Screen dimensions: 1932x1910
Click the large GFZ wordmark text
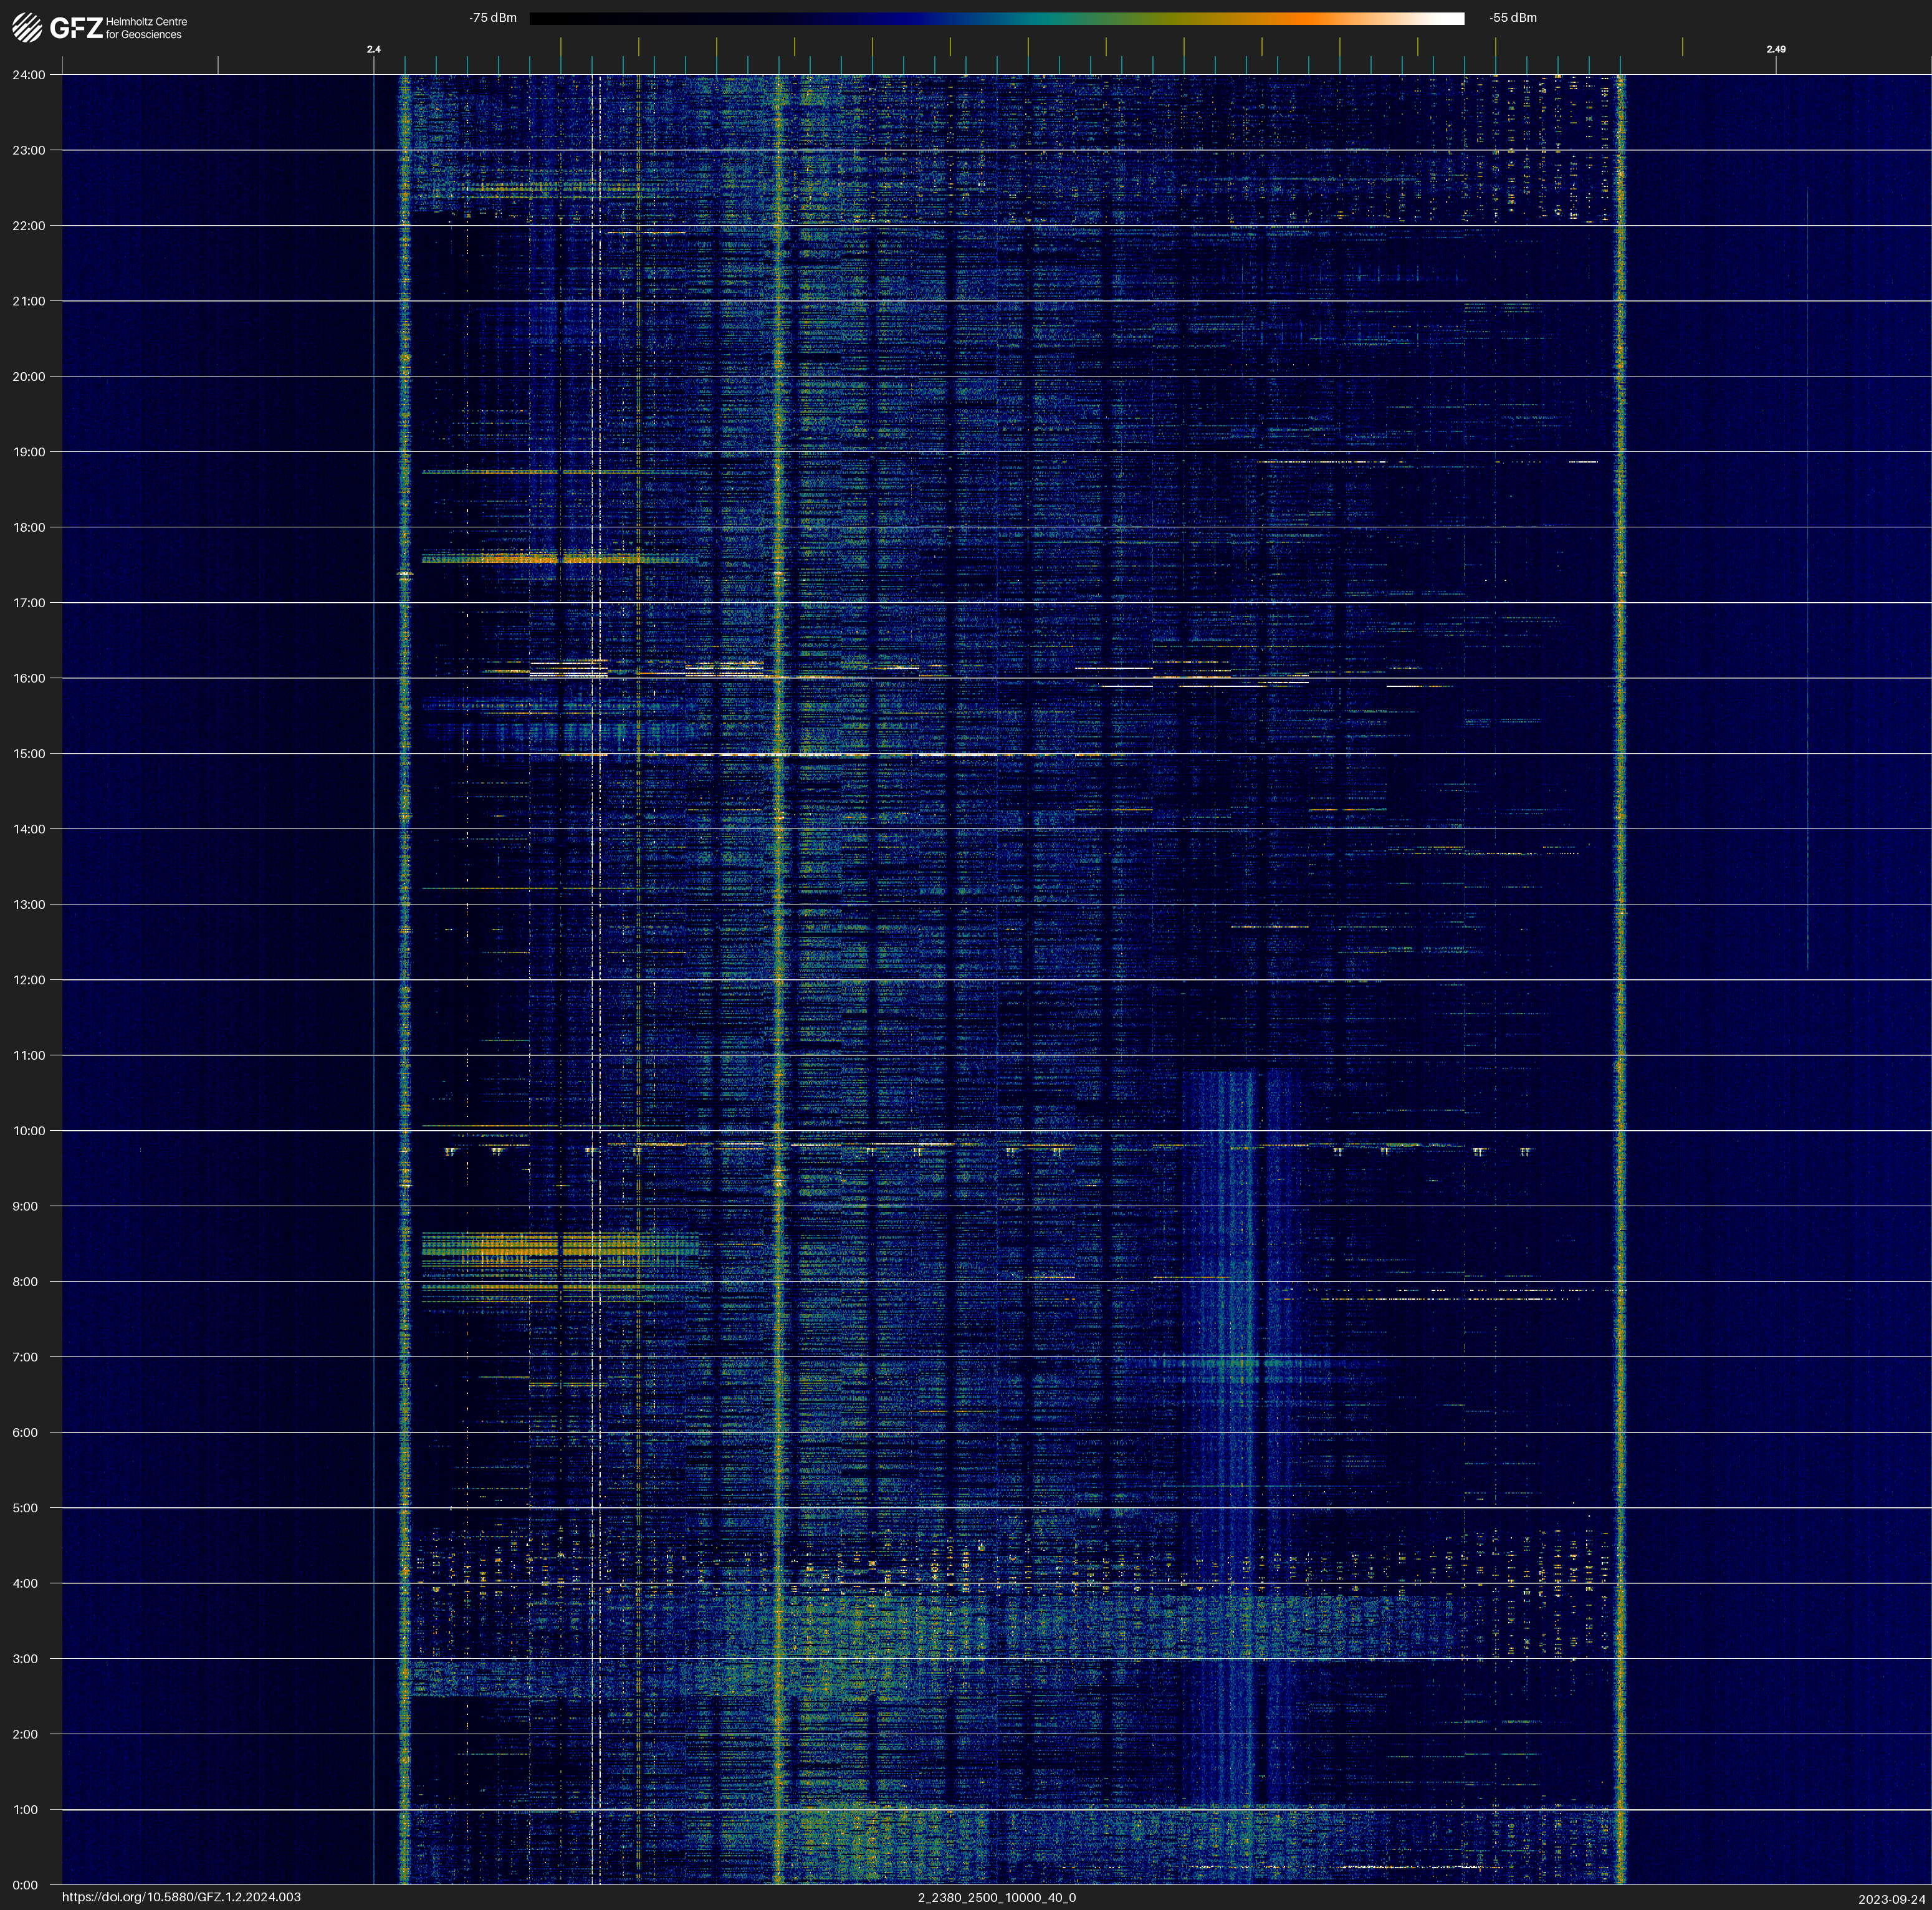(x=76, y=28)
